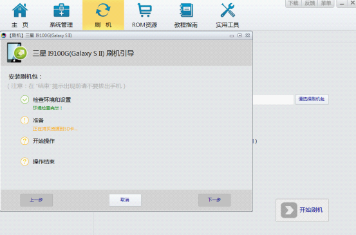Click the 操作结束 question mark icon
Image resolution: width=356 pixels, height=235 pixels.
tap(24, 162)
